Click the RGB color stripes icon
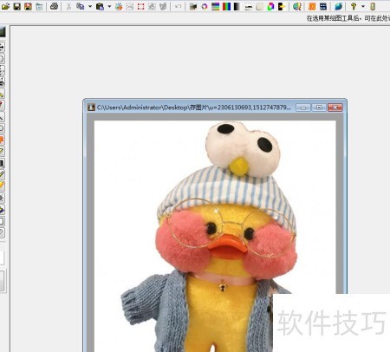390x352 pixels. point(227,6)
